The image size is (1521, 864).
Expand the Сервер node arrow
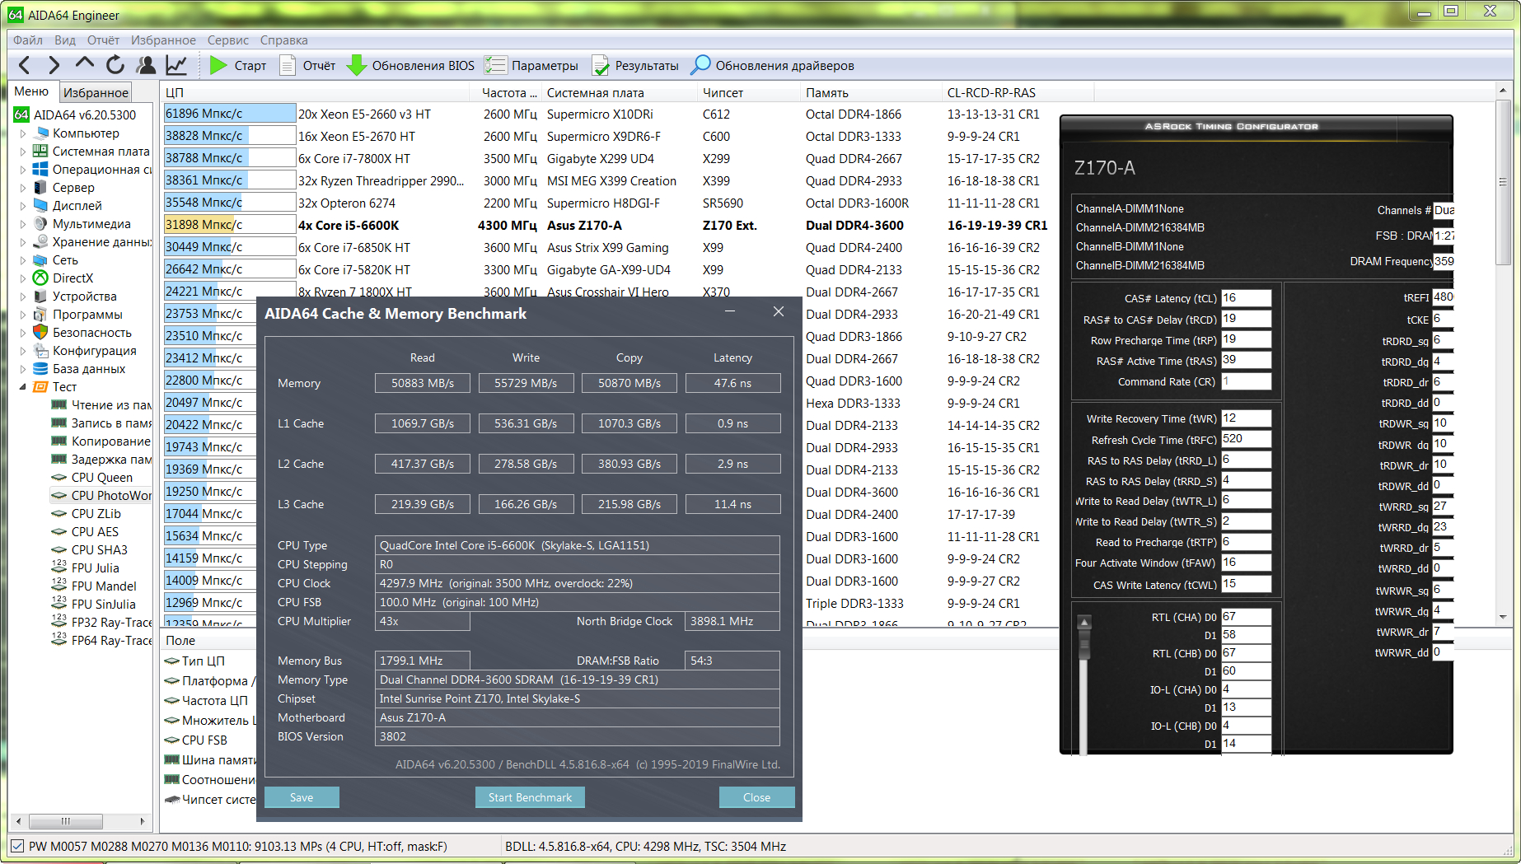(x=23, y=188)
